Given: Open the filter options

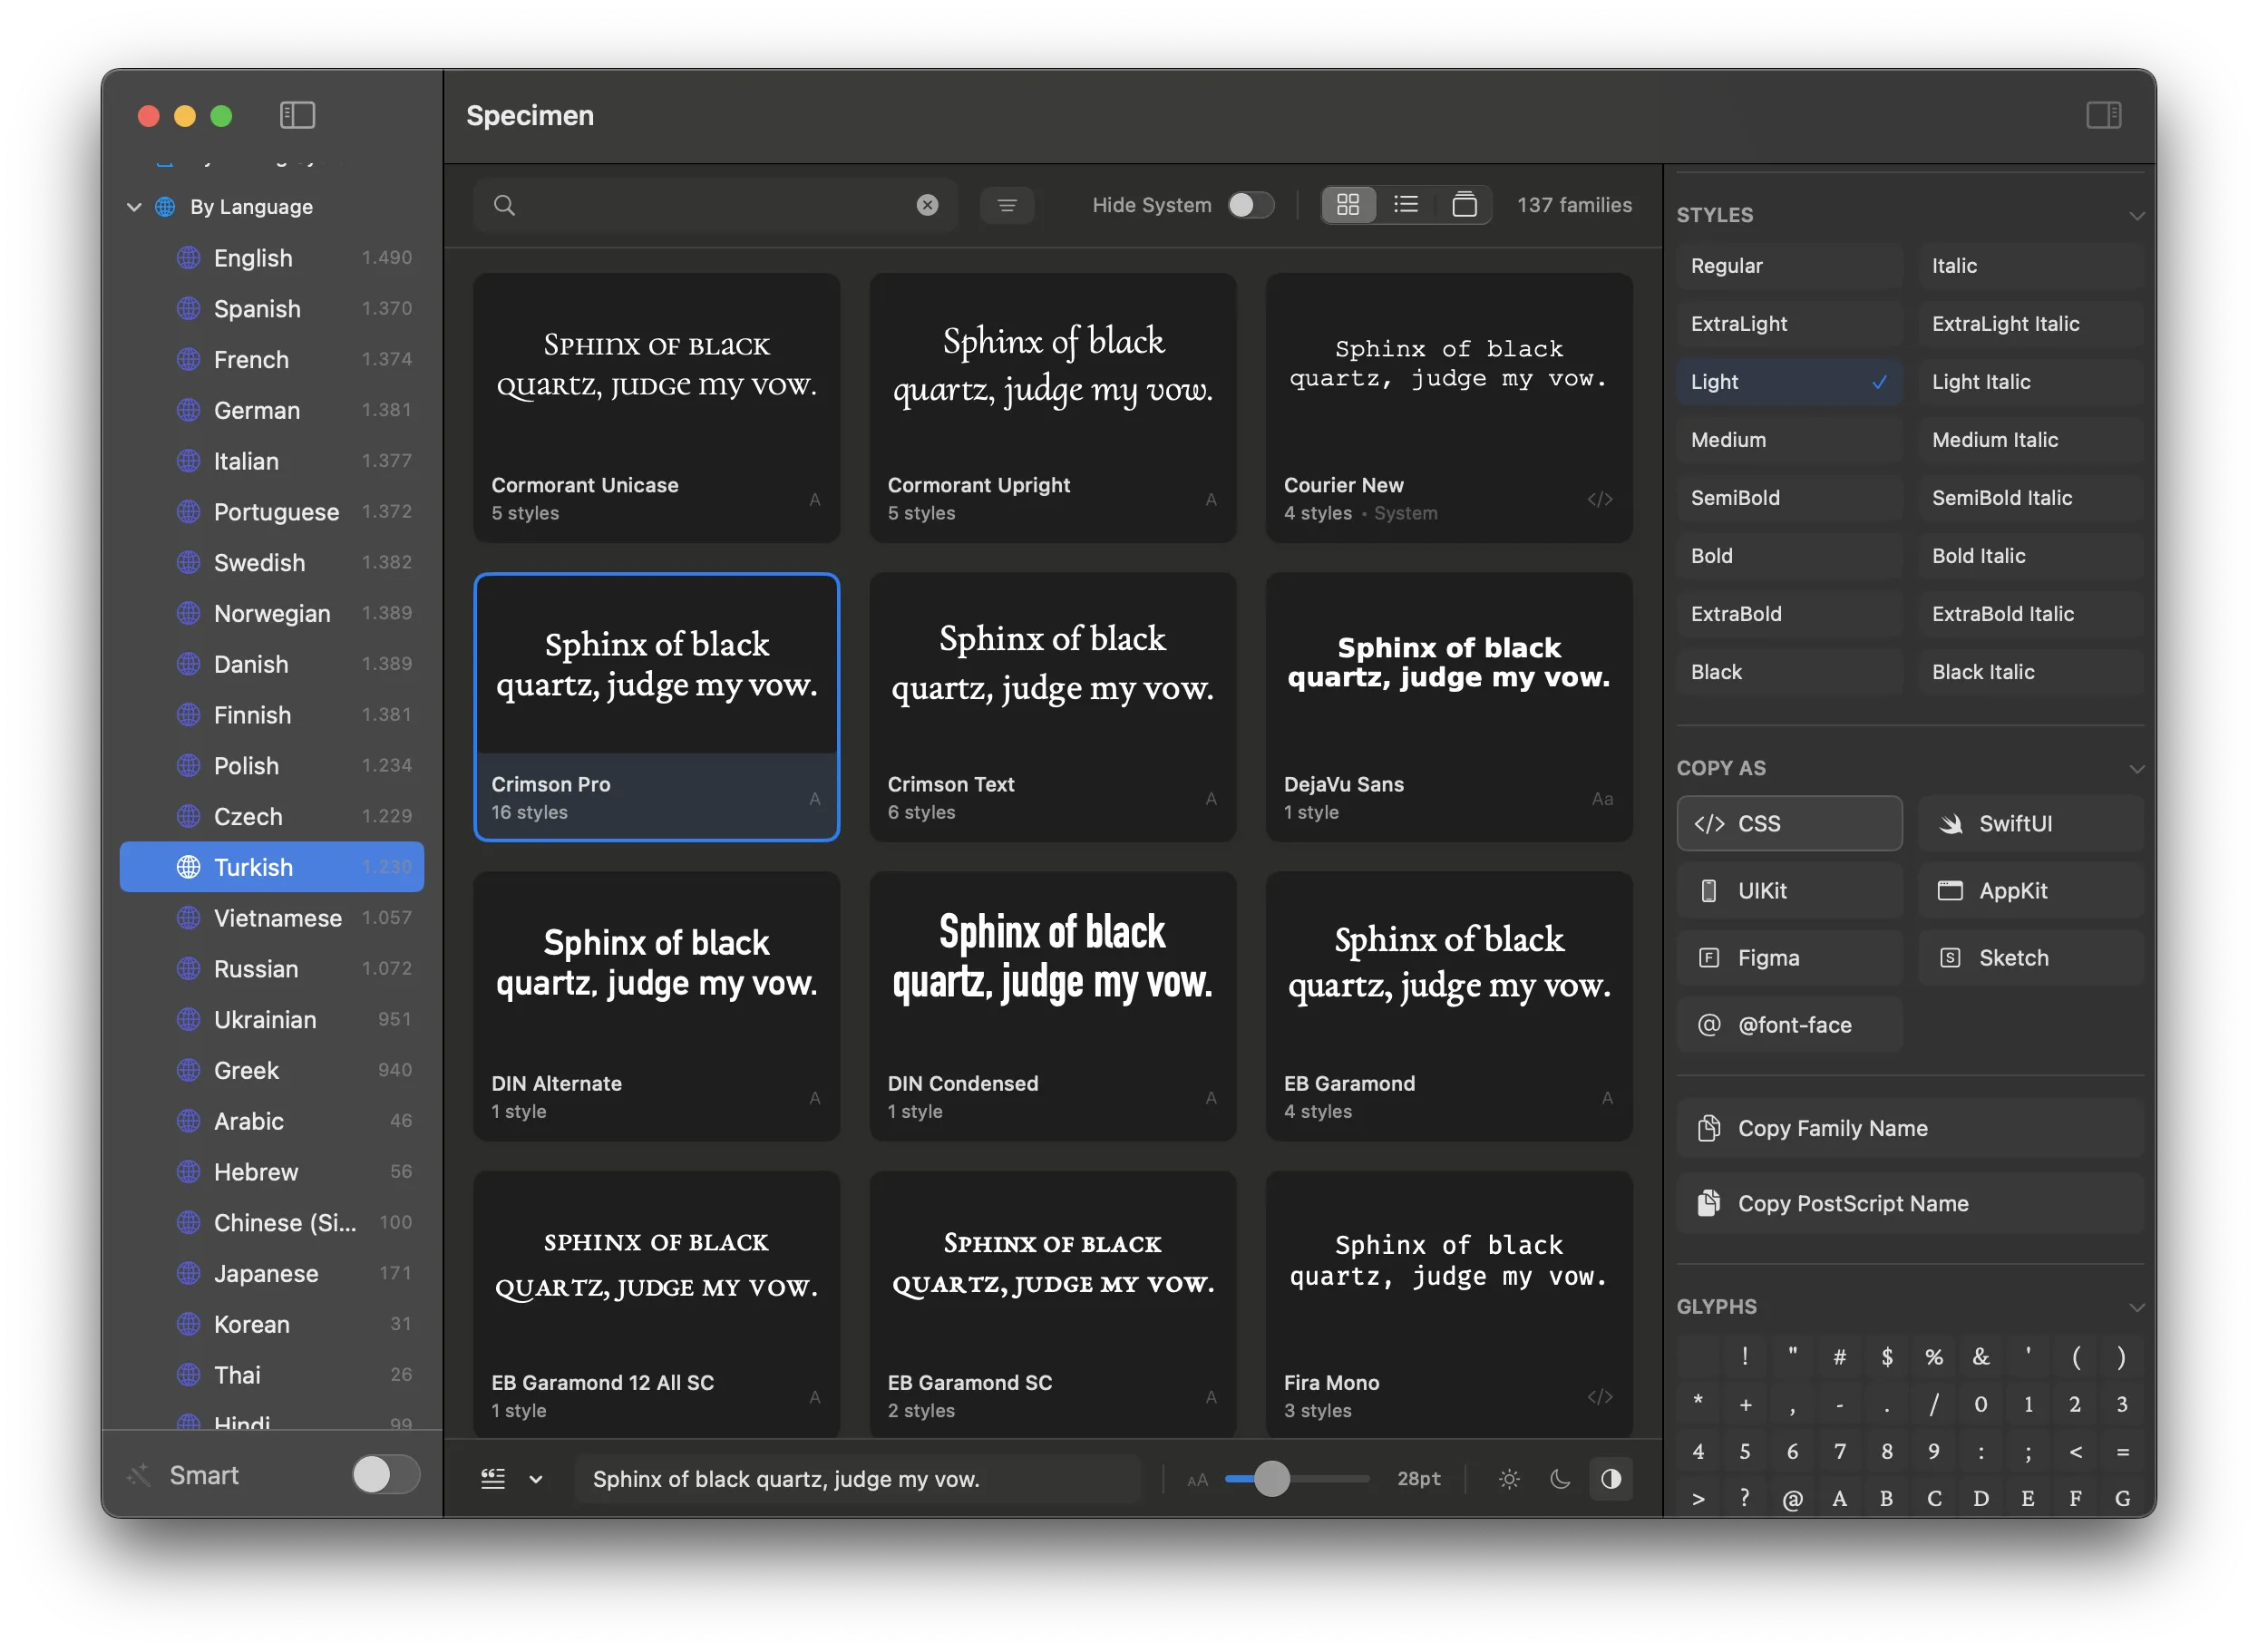Looking at the screenshot, I should tap(1007, 205).
